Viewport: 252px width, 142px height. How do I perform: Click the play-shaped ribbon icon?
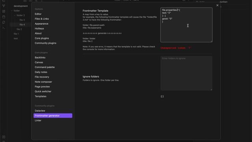pos(4,22)
